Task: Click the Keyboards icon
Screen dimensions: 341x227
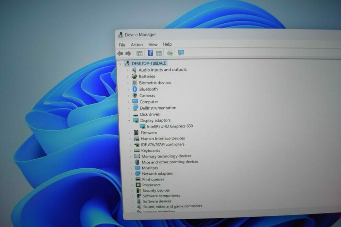Action: tap(137, 150)
